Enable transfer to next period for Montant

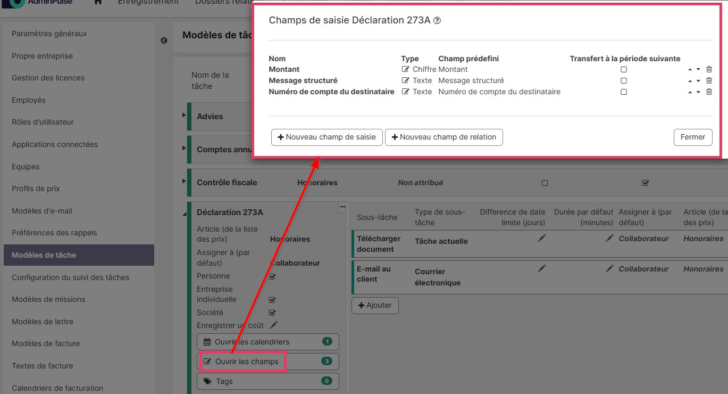[x=624, y=69]
